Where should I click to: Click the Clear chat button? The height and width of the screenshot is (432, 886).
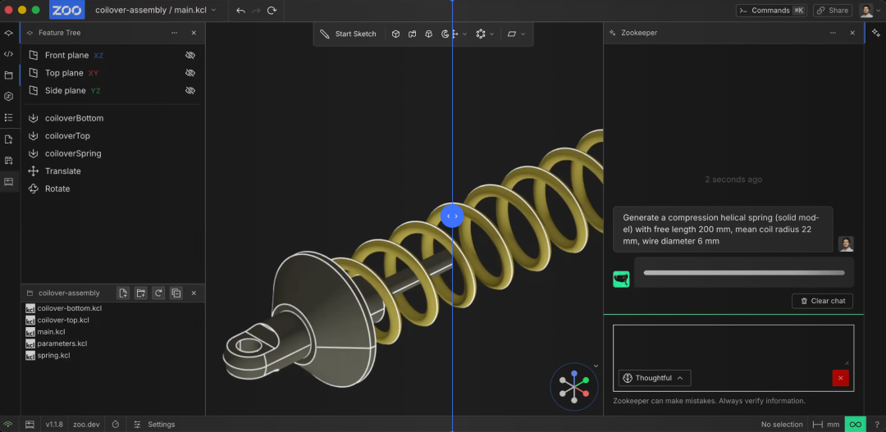[822, 301]
